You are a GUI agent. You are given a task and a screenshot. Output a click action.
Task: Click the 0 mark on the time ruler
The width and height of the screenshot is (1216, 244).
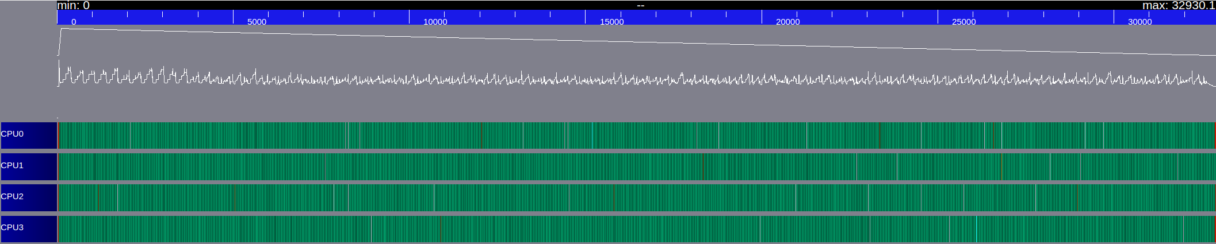point(74,22)
